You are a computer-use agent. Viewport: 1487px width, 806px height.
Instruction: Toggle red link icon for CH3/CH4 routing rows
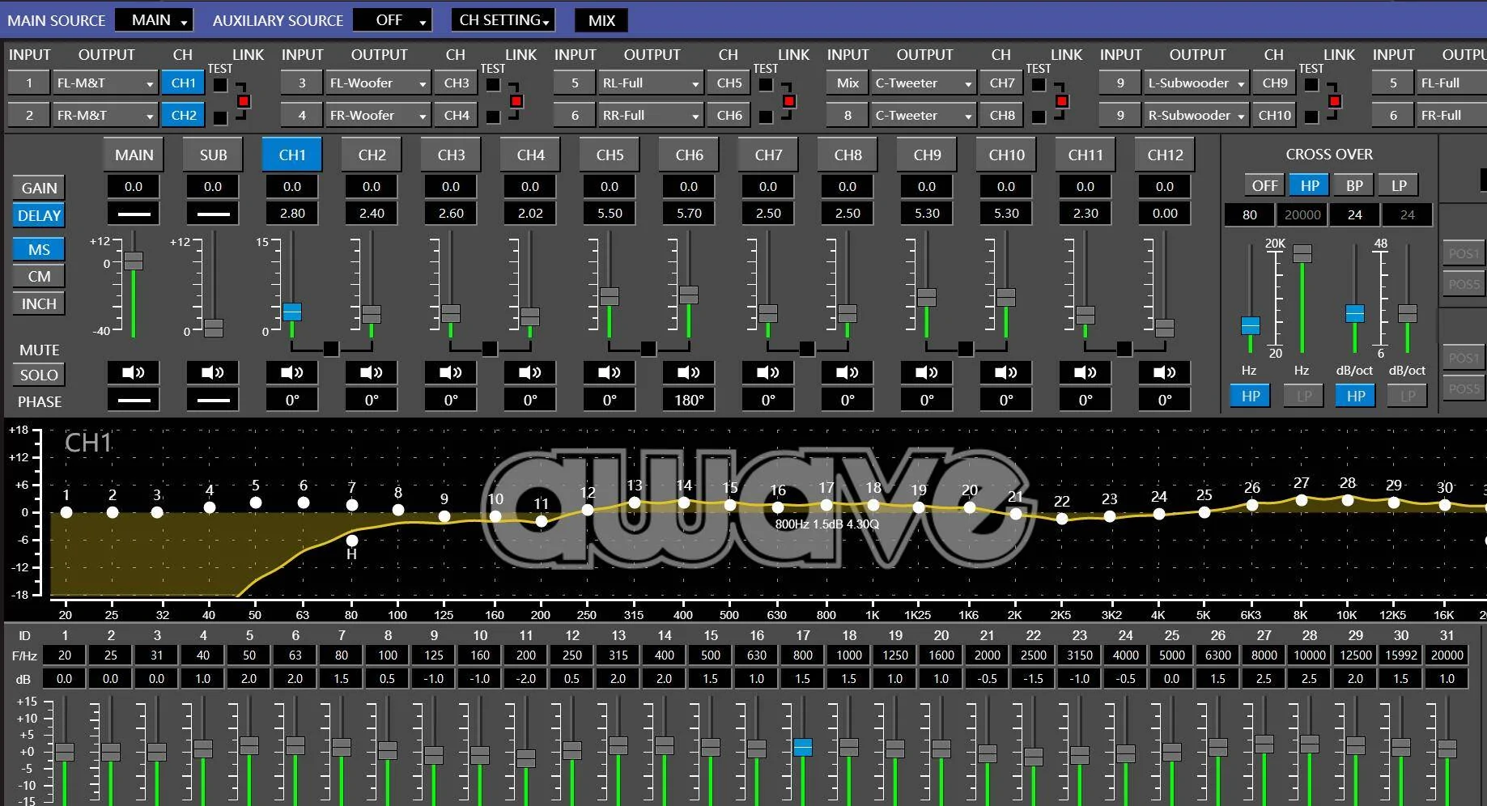point(516,101)
